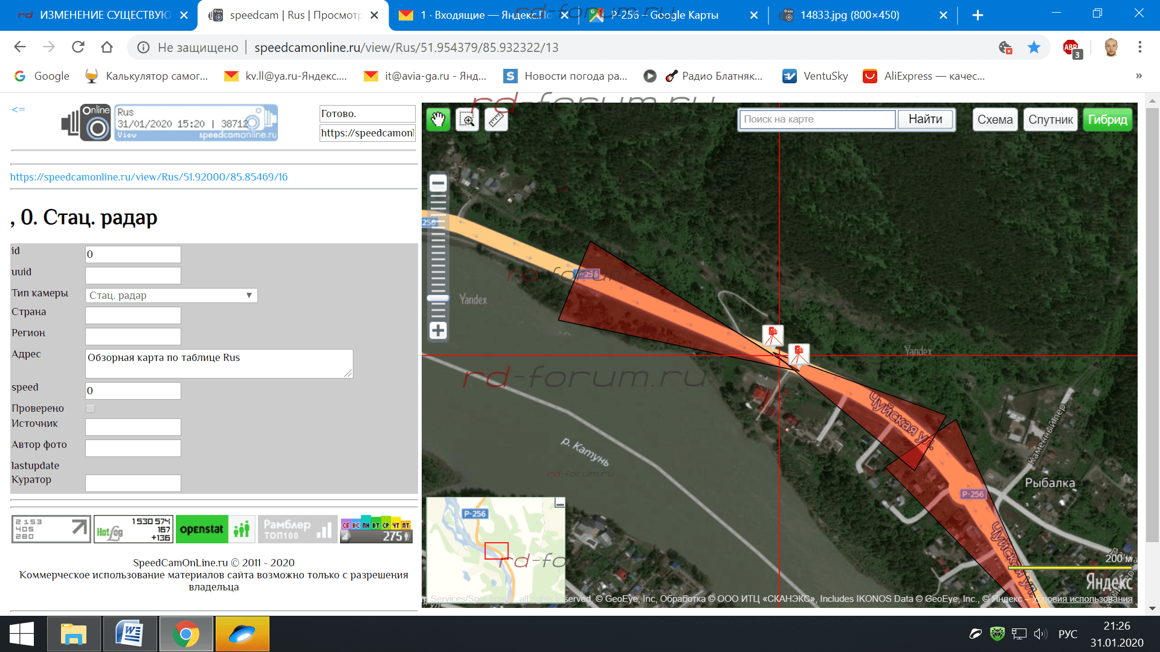
Task: Select the ruler distance measurement tool
Action: (497, 120)
